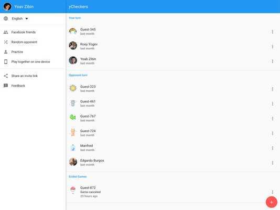The width and height of the screenshot is (280, 210).
Task: Click the share icon
Action: [6, 76]
